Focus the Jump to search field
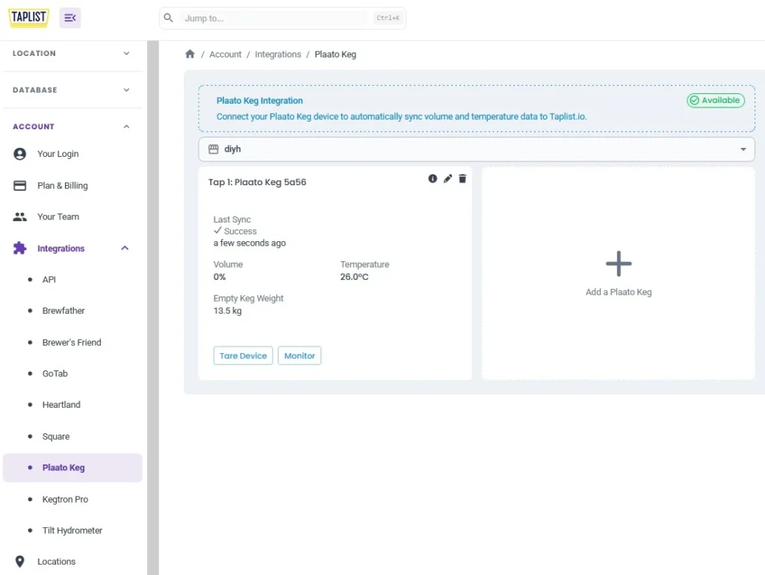Screen dimensions: 765x575 pos(276,18)
